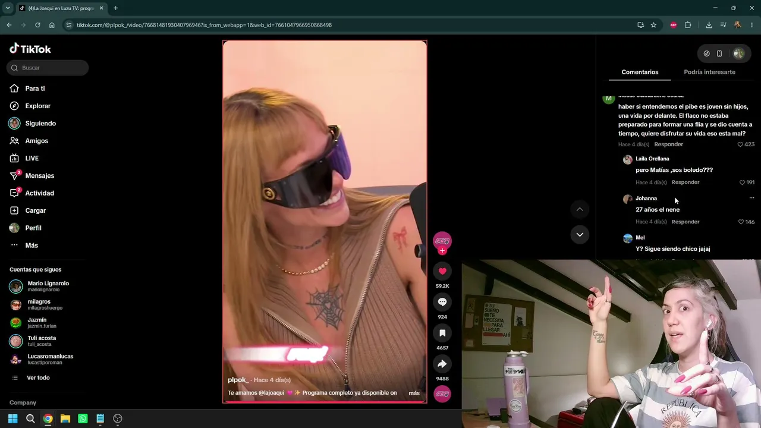Viewport: 761px width, 428px height.
Task: Open the Para ti feed
Action: point(35,89)
